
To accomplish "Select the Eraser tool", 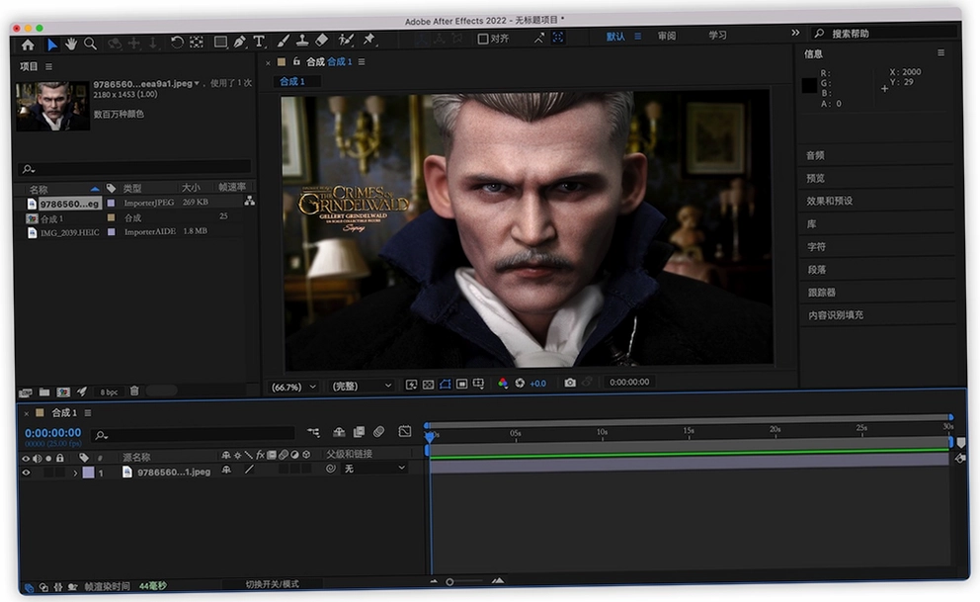I will coord(321,40).
